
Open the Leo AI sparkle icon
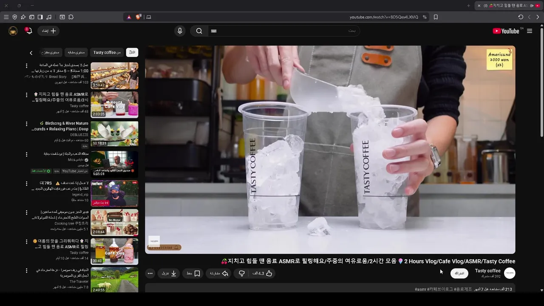tap(23, 17)
